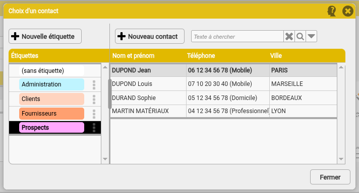This screenshot has width=359, height=193.
Task: Close the Choix d'un contact dialog
Action: coord(347,11)
